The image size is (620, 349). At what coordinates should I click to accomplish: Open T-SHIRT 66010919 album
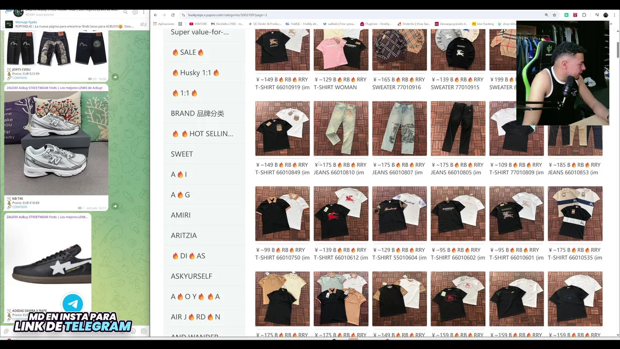pos(282,49)
